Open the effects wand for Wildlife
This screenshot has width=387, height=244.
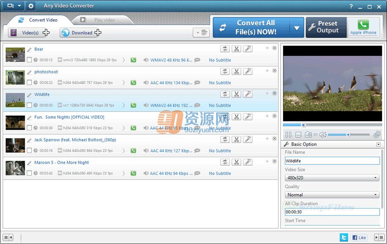[248, 94]
